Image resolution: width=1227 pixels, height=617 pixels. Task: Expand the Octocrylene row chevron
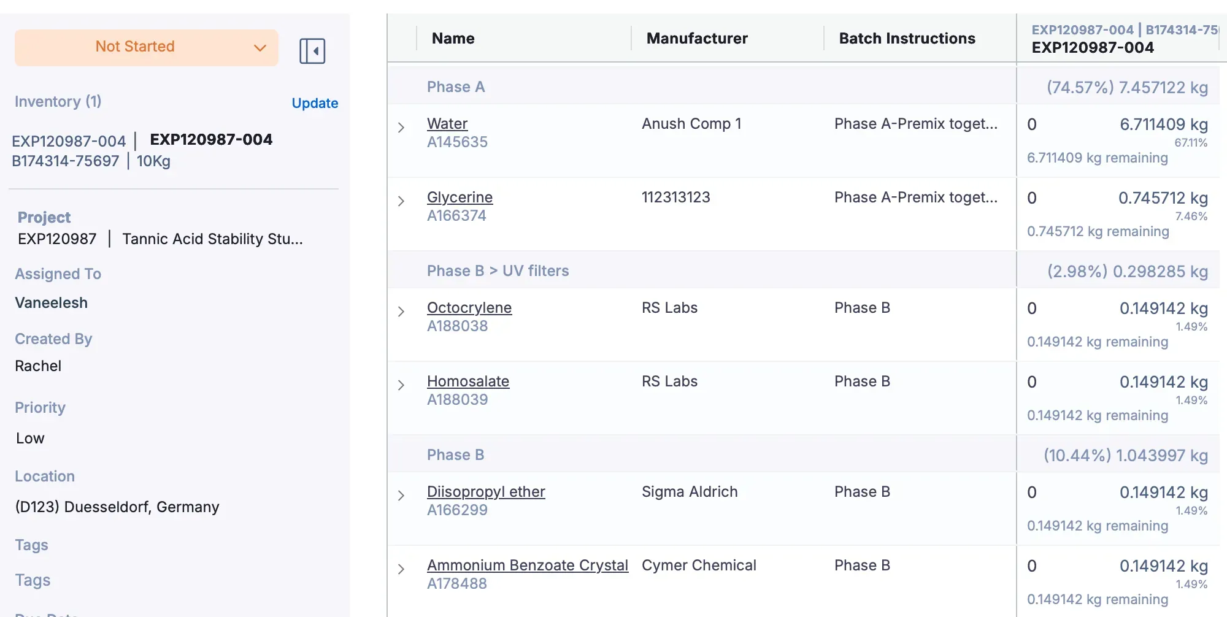click(x=401, y=312)
